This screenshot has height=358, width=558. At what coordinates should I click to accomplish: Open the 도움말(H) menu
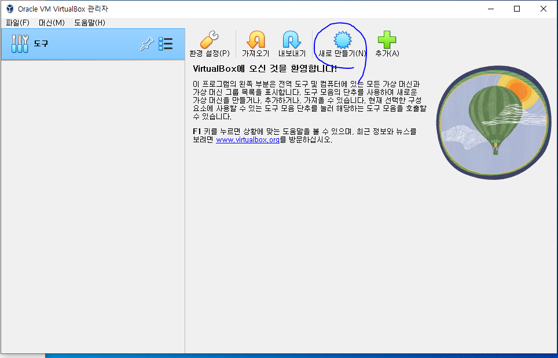click(90, 23)
